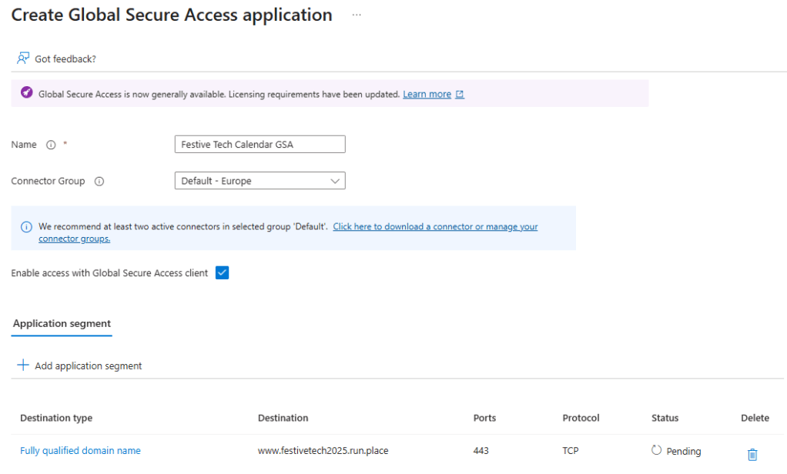Open the Connector Group dropdown

[260, 181]
